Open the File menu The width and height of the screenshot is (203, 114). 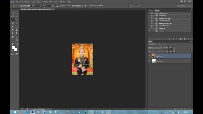click(17, 2)
